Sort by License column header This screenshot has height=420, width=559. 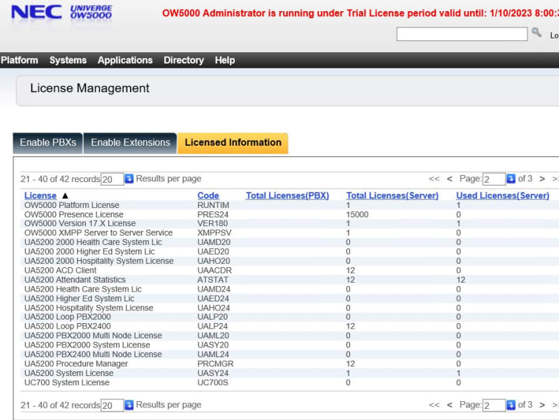41,195
